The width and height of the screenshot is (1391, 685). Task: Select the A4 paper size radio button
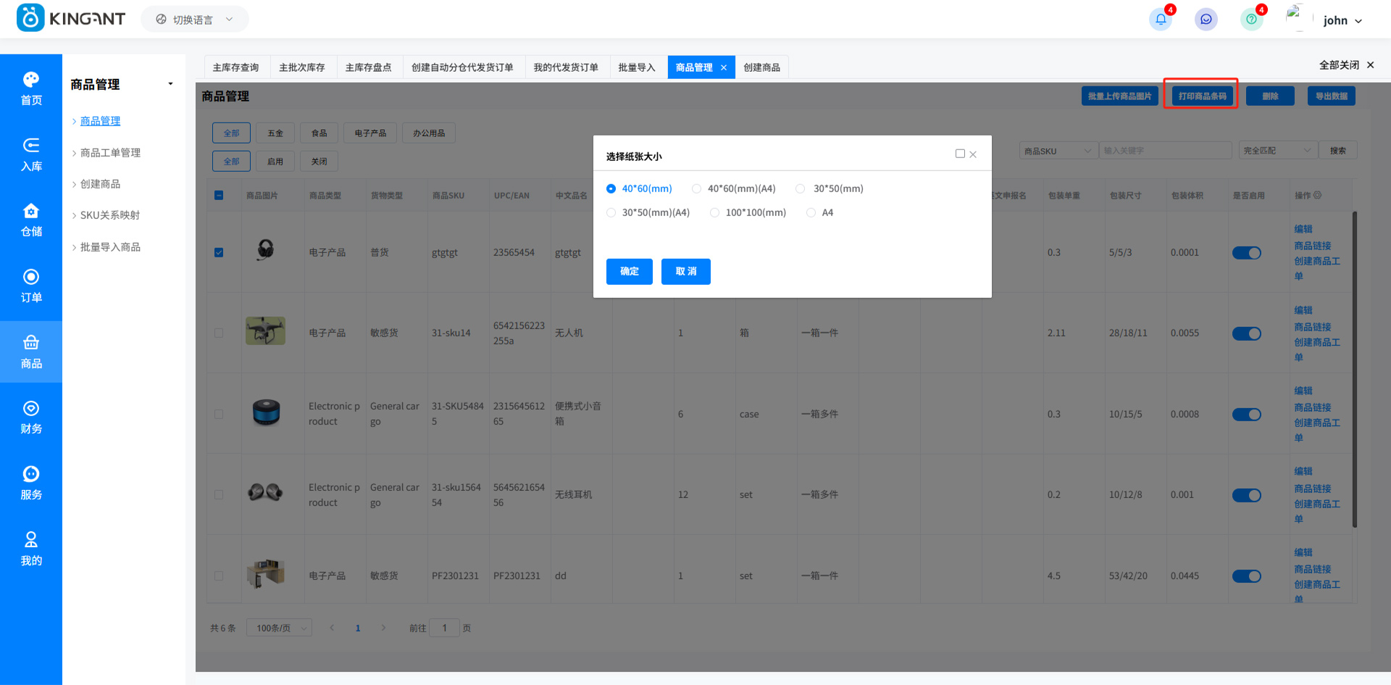[x=811, y=212]
